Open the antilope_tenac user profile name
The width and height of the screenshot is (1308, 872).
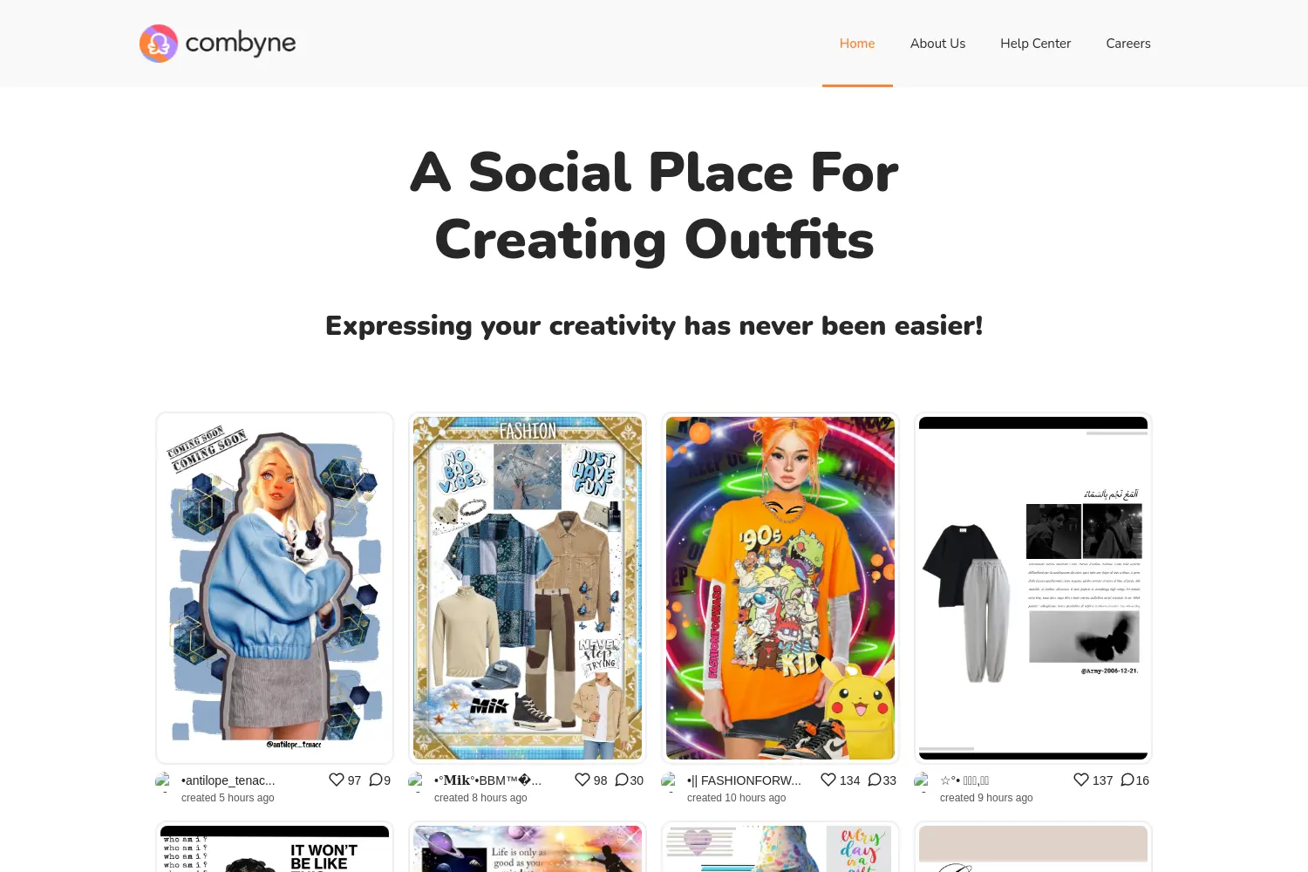point(228,780)
